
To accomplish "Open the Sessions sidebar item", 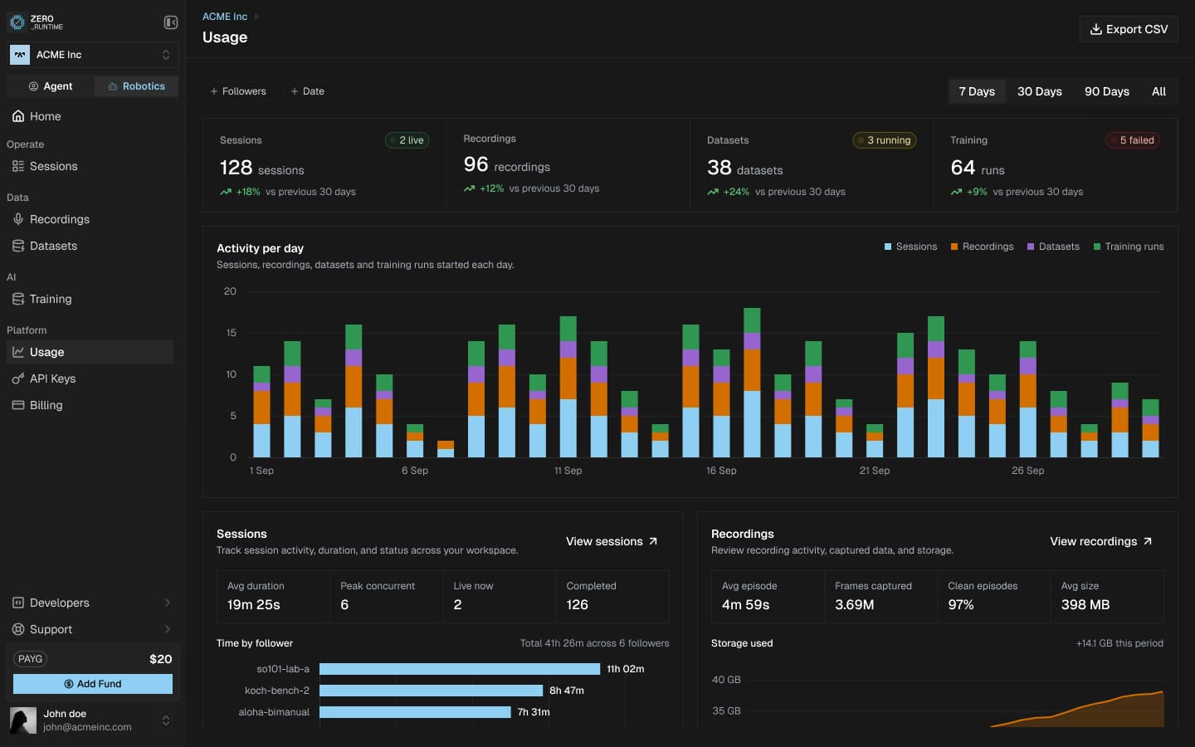I will [90, 166].
